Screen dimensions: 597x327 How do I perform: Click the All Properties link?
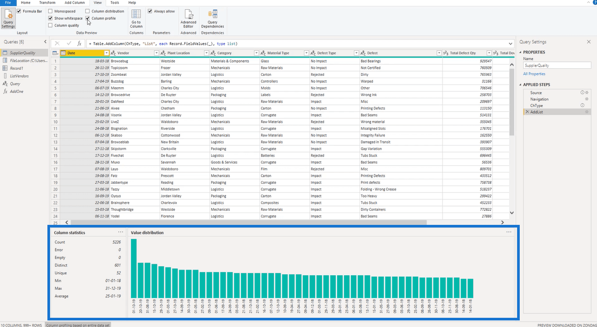(534, 74)
